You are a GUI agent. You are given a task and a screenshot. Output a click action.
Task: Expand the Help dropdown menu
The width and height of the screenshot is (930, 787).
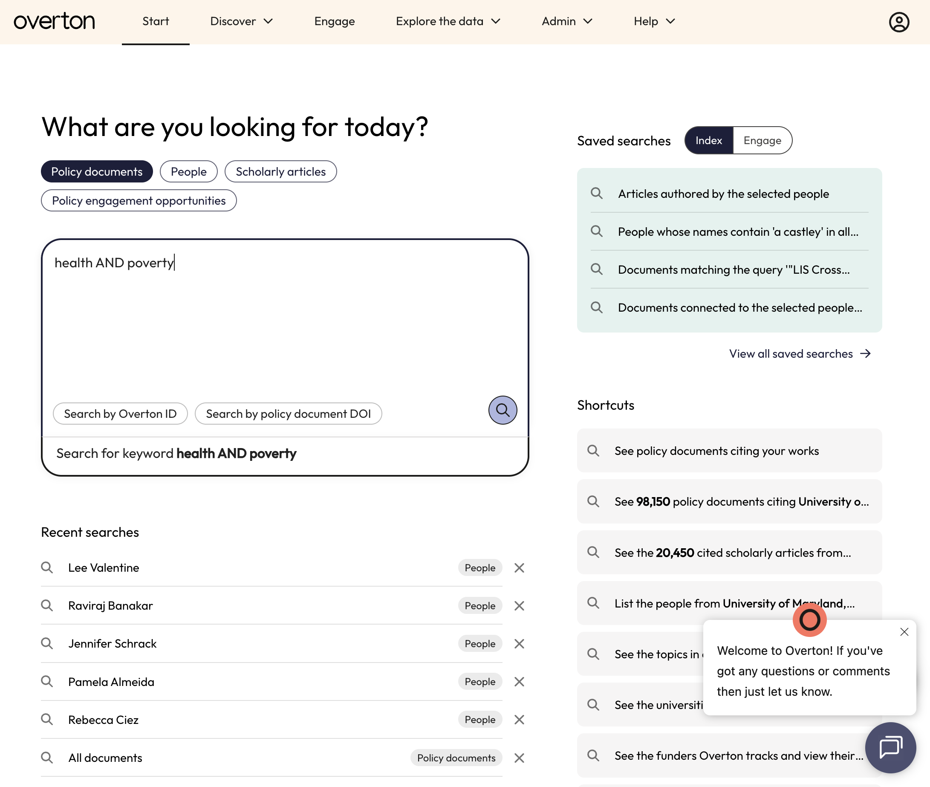coord(654,21)
